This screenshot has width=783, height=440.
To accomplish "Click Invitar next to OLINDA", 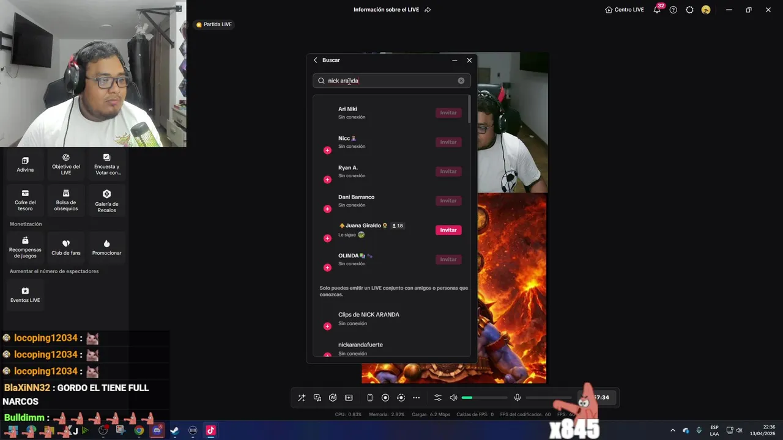I will pos(448,259).
